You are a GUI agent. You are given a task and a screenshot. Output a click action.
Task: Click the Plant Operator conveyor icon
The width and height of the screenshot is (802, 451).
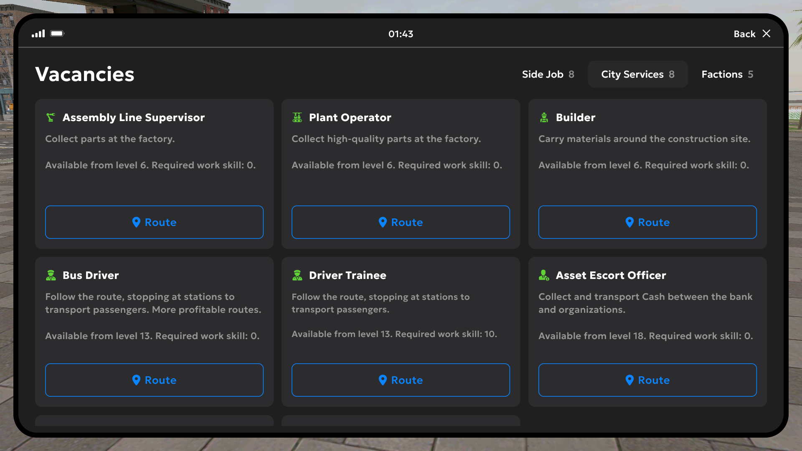(297, 117)
